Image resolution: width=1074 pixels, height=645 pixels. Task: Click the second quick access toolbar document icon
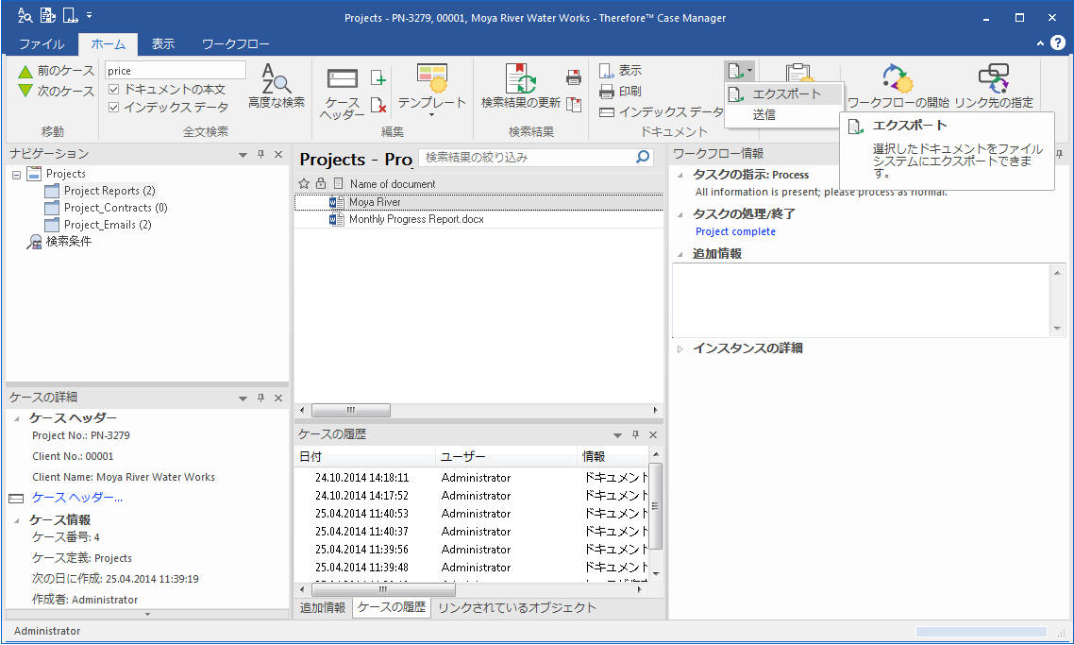coord(47,15)
